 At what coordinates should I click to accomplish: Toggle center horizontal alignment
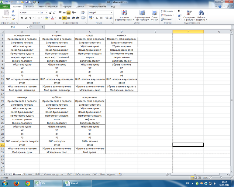[64, 18]
